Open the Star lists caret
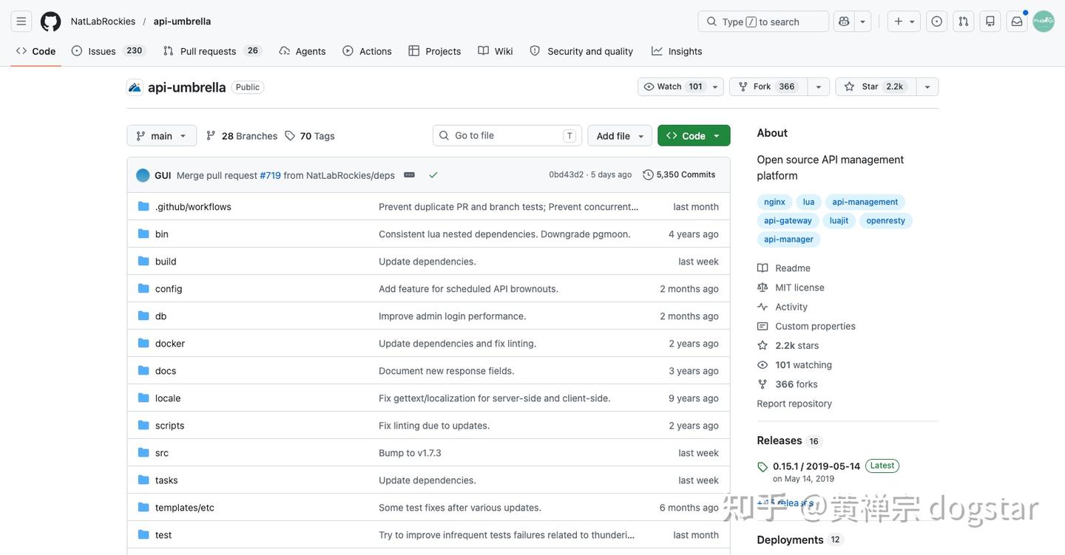Viewport: 1065px width, 555px height. pos(927,86)
